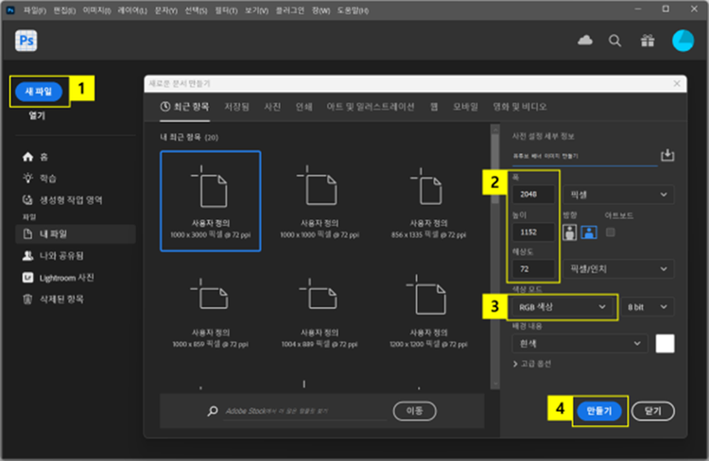The image size is (709, 461).
Task: Open the 파일 menu
Action: point(35,10)
